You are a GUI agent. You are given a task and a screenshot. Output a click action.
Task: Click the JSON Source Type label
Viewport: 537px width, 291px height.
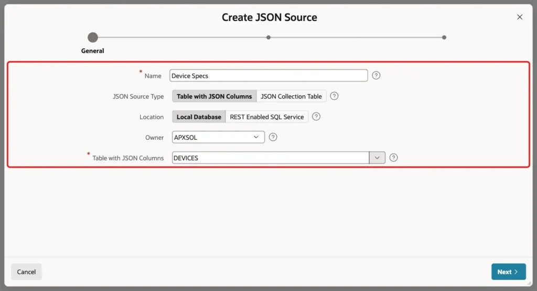tap(138, 96)
